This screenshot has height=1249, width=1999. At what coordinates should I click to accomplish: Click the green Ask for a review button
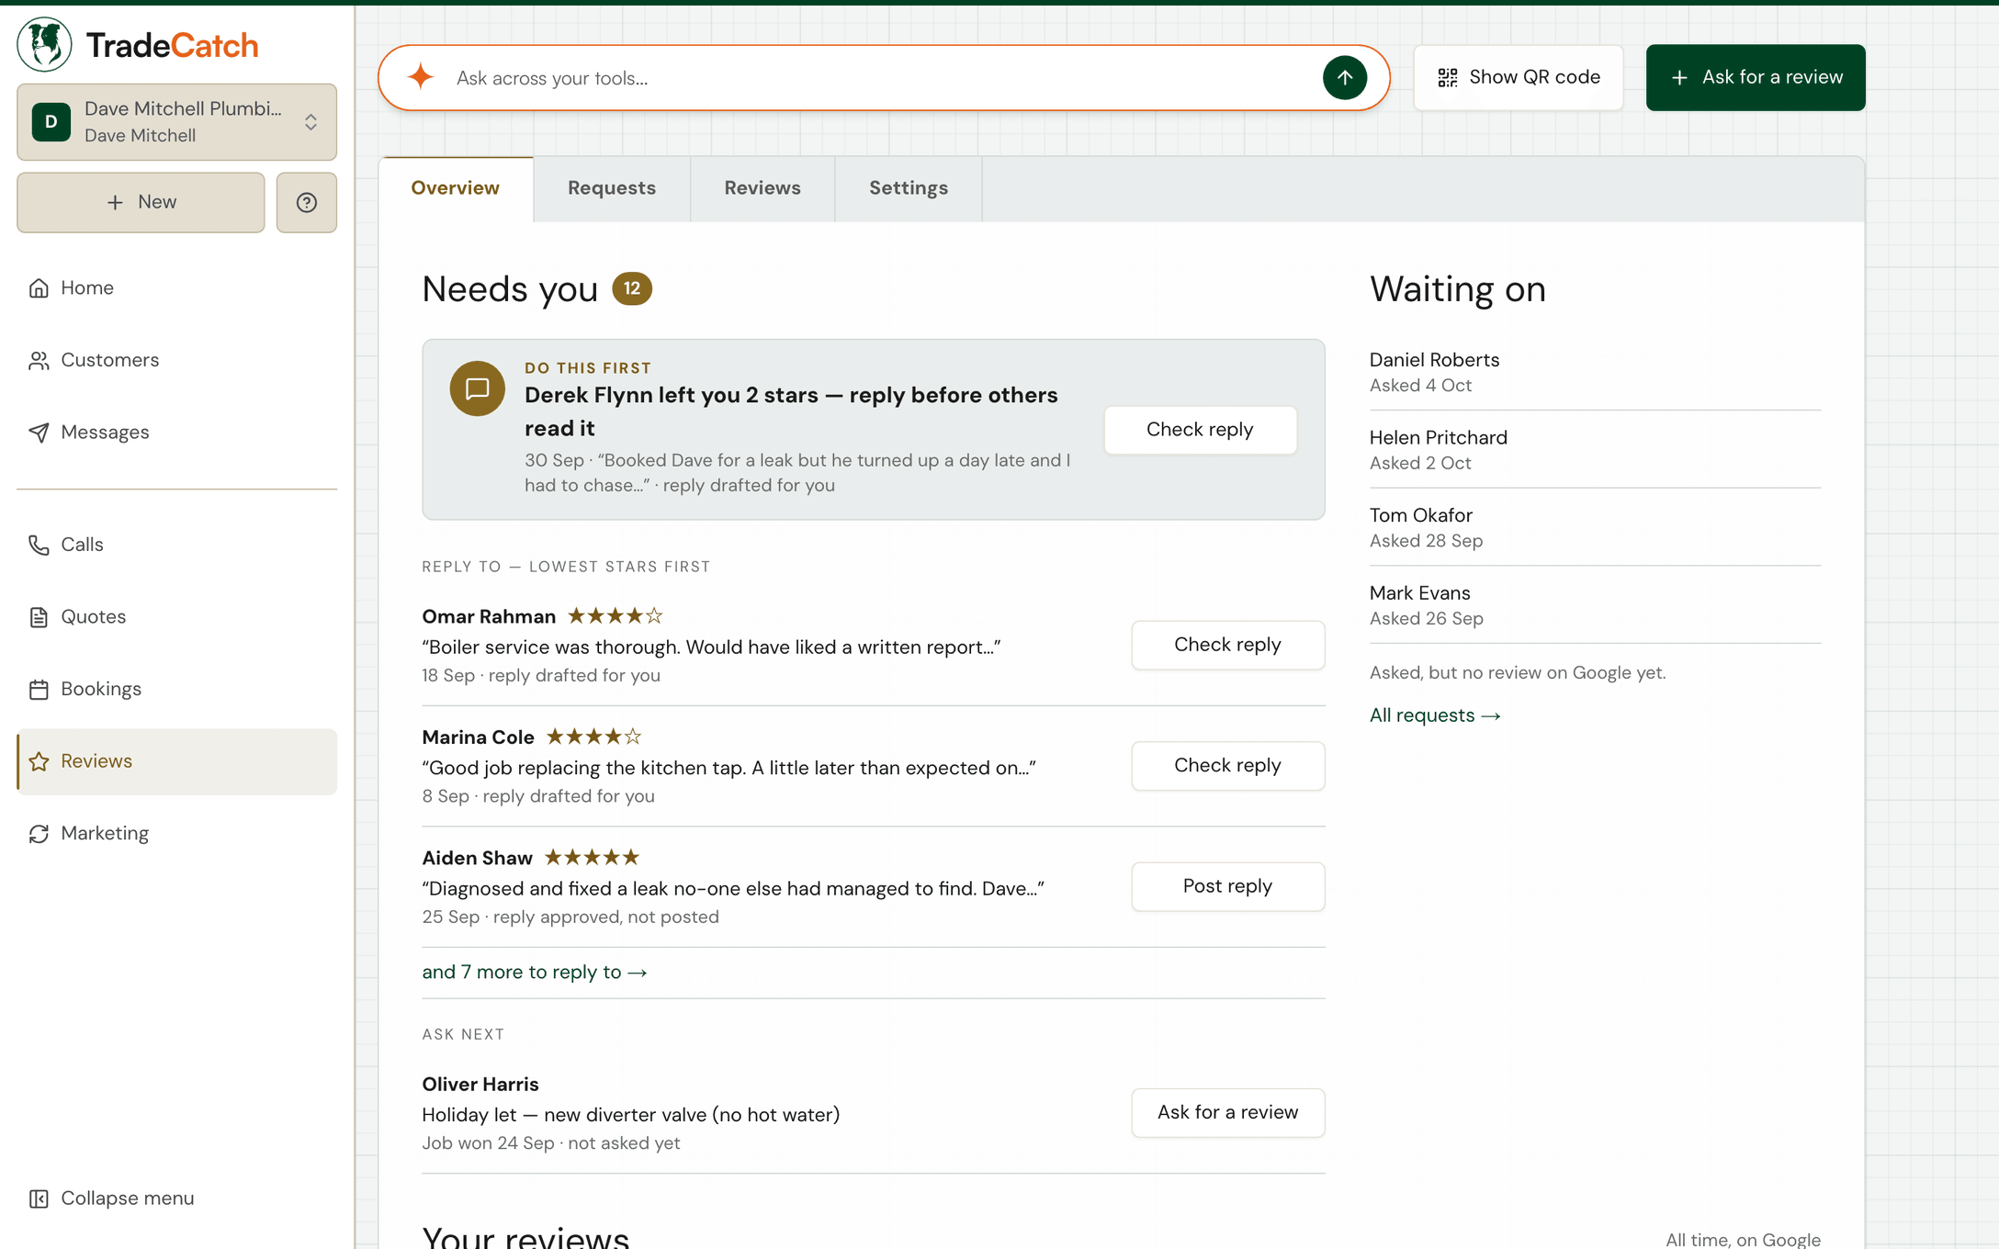[x=1756, y=77]
